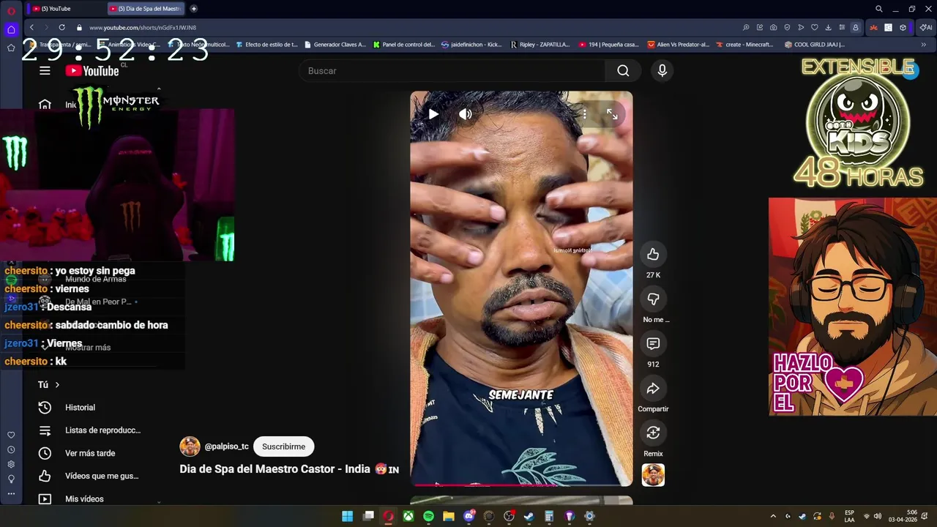This screenshot has height=527, width=937.
Task: Reload the page
Action: pos(61,27)
